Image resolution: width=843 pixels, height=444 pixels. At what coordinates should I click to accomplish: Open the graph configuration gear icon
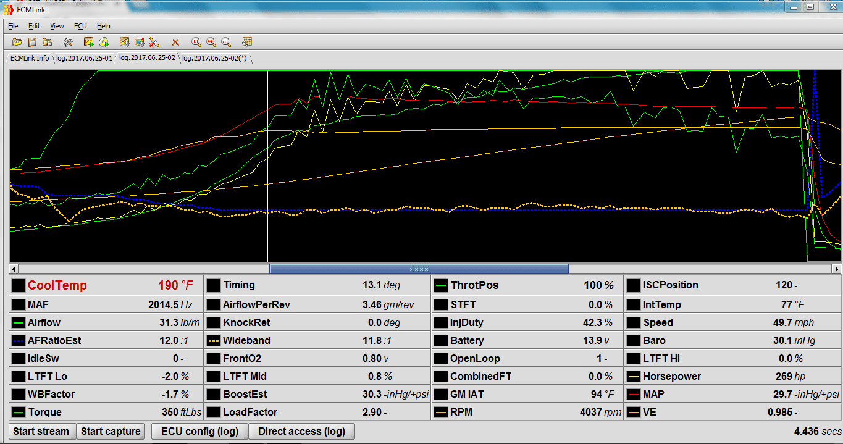click(125, 42)
